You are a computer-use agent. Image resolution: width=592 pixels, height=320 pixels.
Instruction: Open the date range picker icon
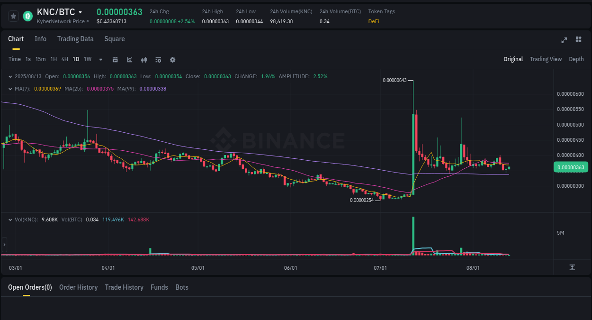(116, 59)
